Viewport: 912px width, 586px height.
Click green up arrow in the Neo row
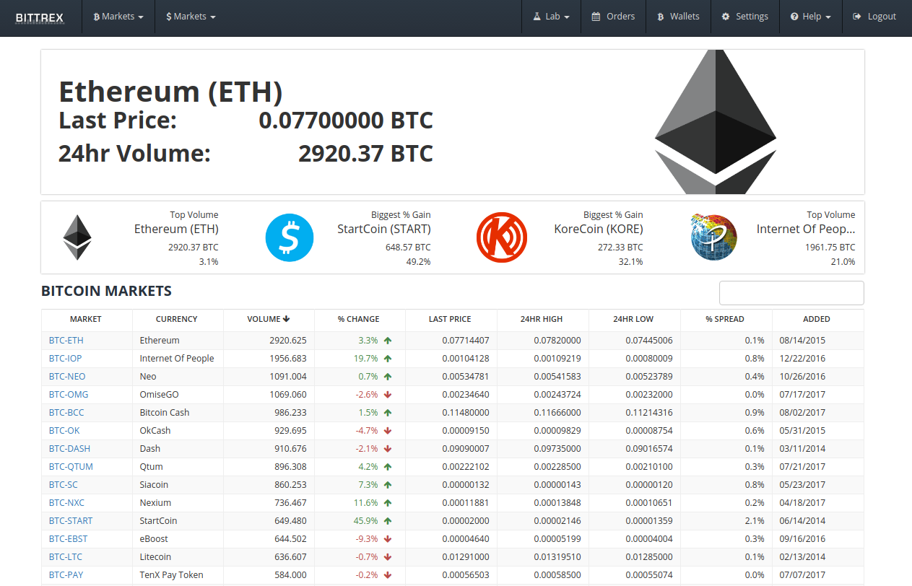click(388, 377)
